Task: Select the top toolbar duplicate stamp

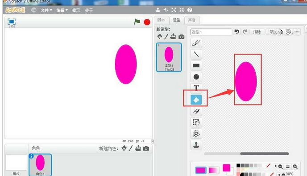Action: tap(158, 10)
